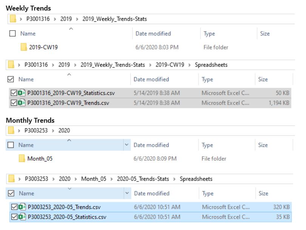Click size value 50 KB
This screenshot has width=306, height=230.
click(282, 93)
